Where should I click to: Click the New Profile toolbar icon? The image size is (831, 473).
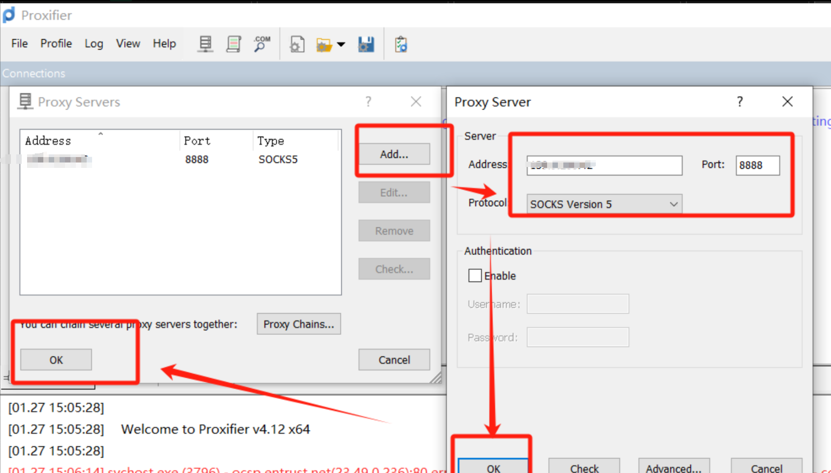(x=297, y=44)
